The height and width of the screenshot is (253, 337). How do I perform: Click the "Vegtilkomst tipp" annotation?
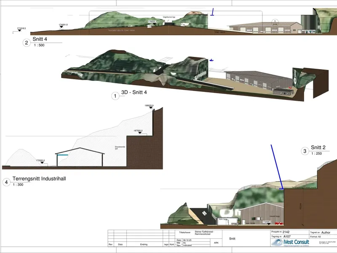(x=169, y=17)
